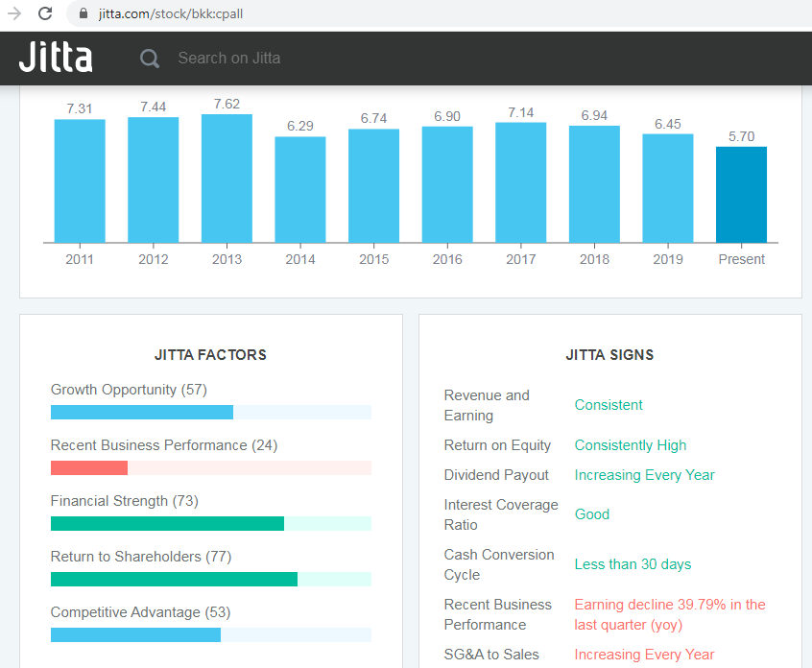Click the 2012 bar showing 7.44
The image size is (812, 668).
[x=154, y=179]
